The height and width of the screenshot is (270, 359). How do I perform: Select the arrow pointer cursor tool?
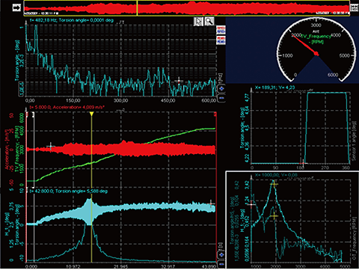pyautogui.click(x=199, y=22)
